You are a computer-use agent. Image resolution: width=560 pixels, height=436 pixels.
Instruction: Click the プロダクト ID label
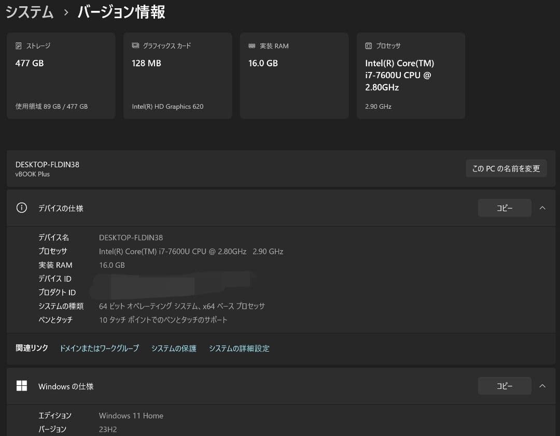point(57,293)
